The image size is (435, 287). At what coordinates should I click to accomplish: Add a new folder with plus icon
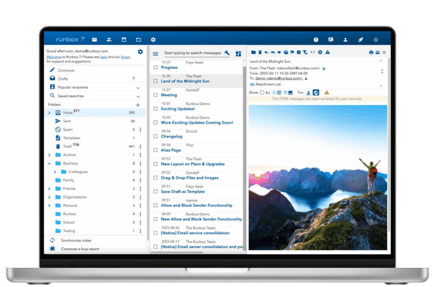[x=138, y=105]
